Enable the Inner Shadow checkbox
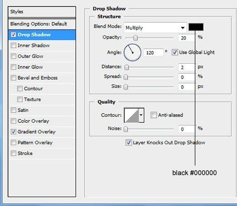 14,45
